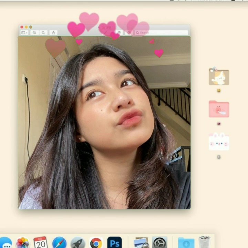Open the white bunny desktop folder
The width and height of the screenshot is (248, 248).
click(219, 142)
